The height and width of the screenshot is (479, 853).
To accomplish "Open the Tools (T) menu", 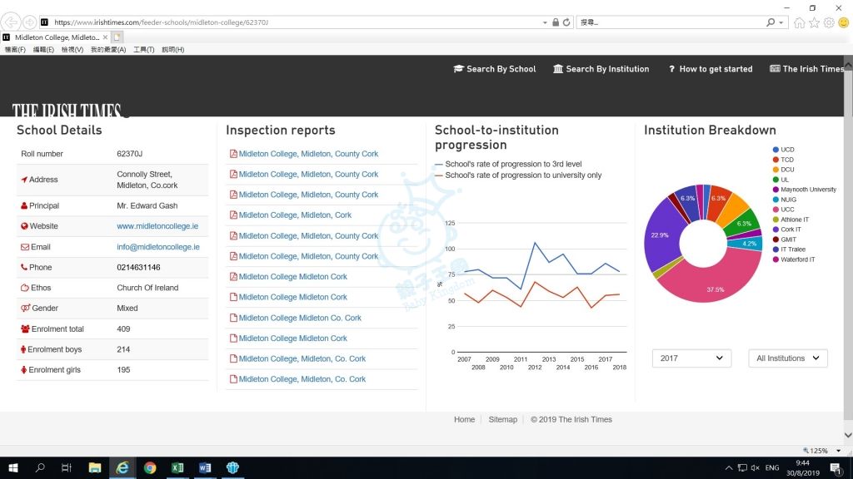I will (x=143, y=49).
